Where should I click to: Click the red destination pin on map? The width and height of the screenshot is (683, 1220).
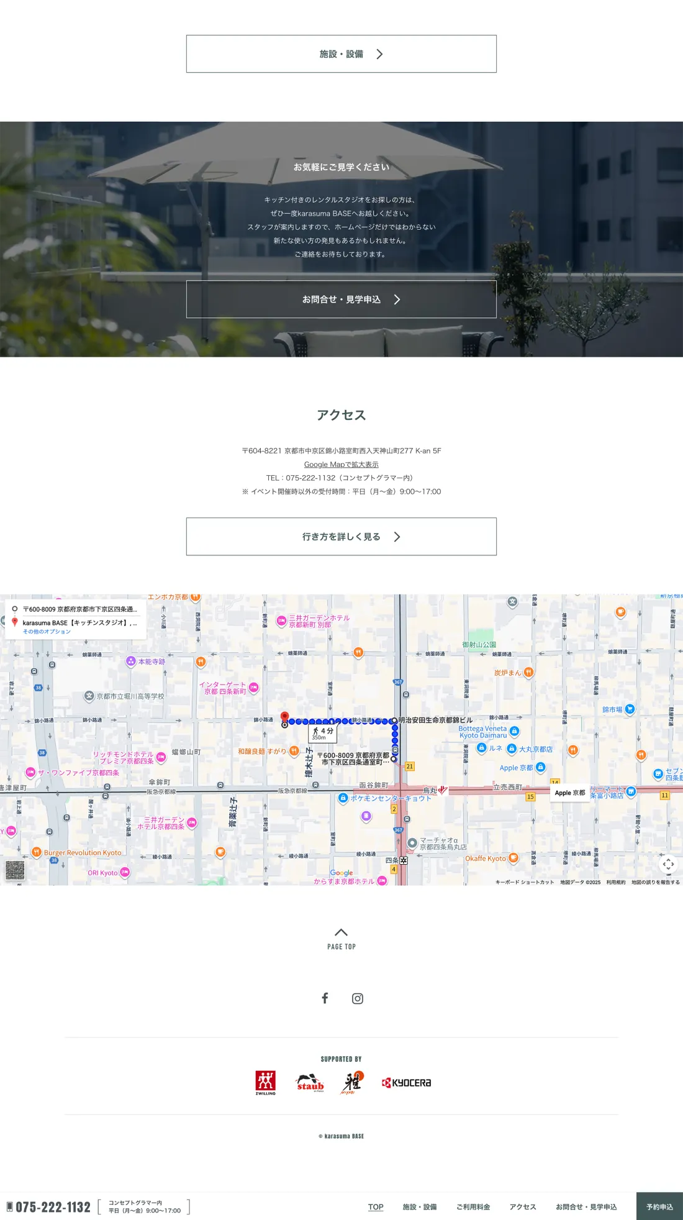[284, 717]
